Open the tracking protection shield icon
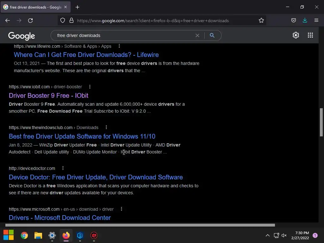324x243 pixels. click(x=63, y=21)
